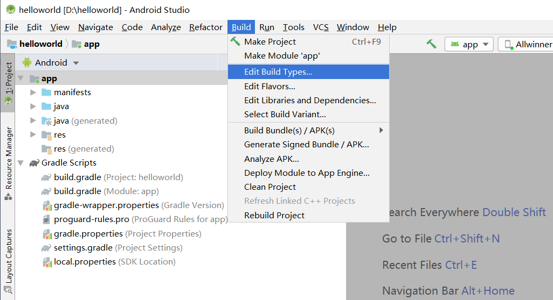The height and width of the screenshot is (300, 553).
Task: Open the Edit menu
Action: click(34, 27)
